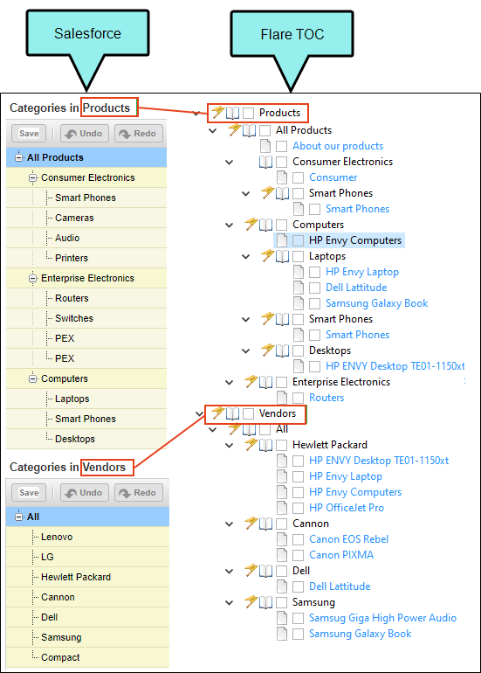Open the HP OfficeJet Pro topic link

(x=347, y=508)
